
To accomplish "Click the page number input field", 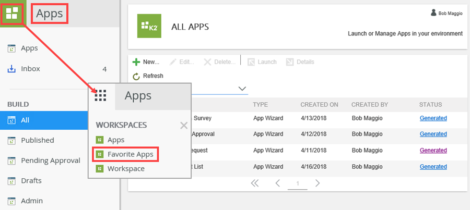I will point(298,184).
